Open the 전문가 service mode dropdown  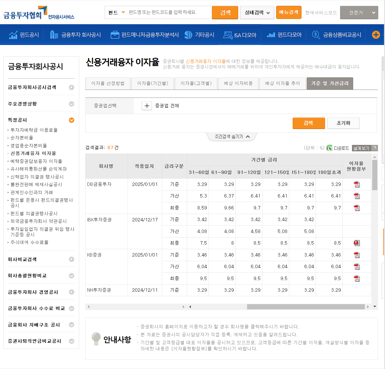(x=359, y=12)
